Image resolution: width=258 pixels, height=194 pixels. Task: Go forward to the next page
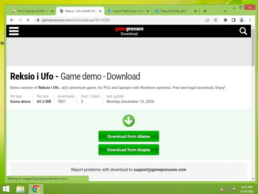click(20, 20)
